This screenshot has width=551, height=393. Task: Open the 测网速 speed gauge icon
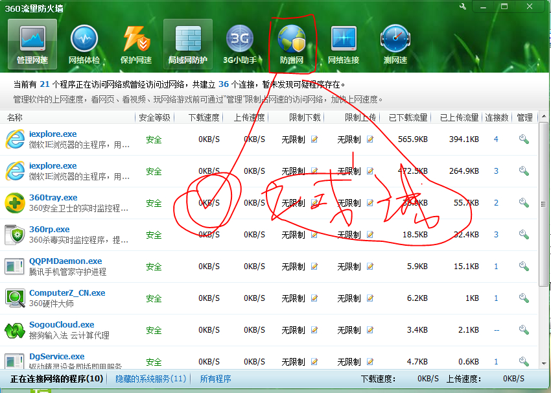pos(395,44)
